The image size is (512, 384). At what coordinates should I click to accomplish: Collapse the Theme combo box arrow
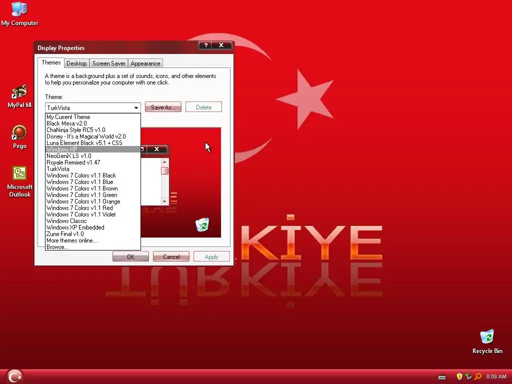[x=136, y=108]
